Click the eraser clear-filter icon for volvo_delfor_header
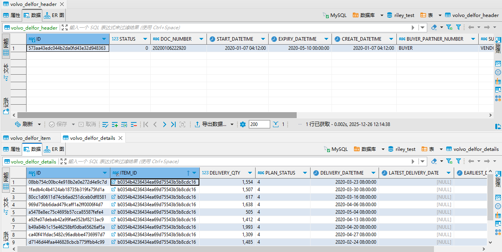The height and width of the screenshot is (252, 502). pyautogui.click(x=434, y=27)
